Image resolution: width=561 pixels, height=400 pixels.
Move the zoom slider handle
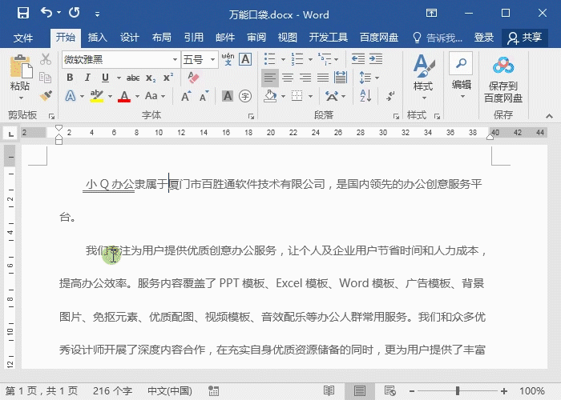pos(458,390)
